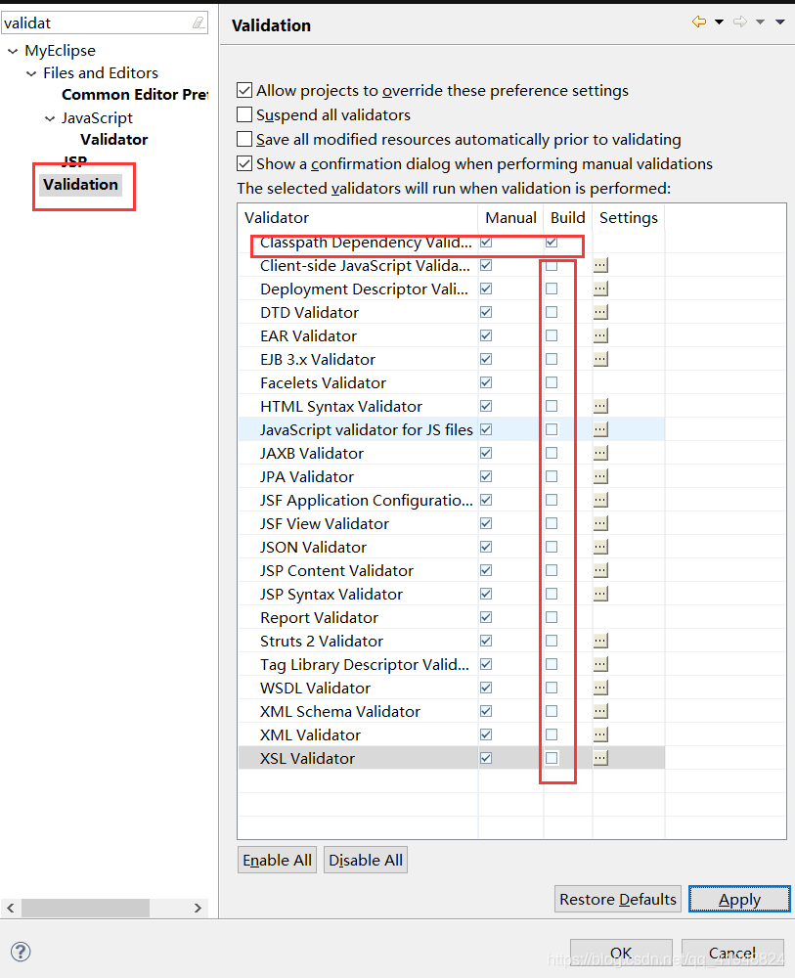The width and height of the screenshot is (795, 978).
Task: Select the JSP tree item
Action: 74,161
